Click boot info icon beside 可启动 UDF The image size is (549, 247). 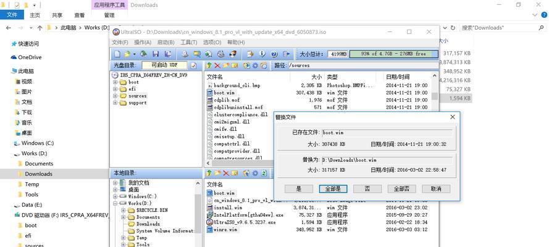[193, 65]
